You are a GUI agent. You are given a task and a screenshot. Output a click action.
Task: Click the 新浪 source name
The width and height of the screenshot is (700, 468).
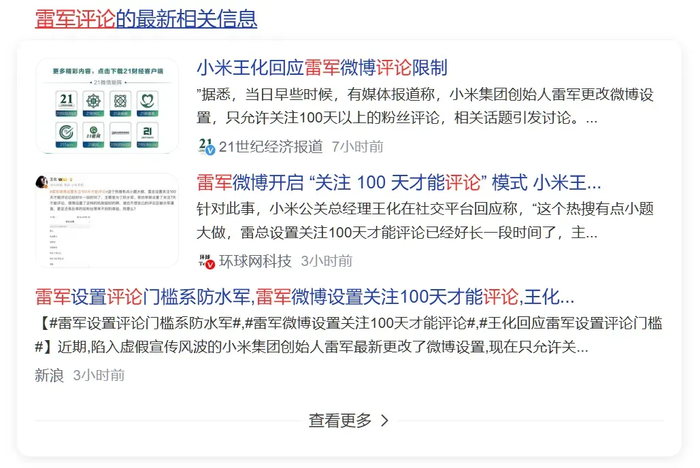point(49,375)
